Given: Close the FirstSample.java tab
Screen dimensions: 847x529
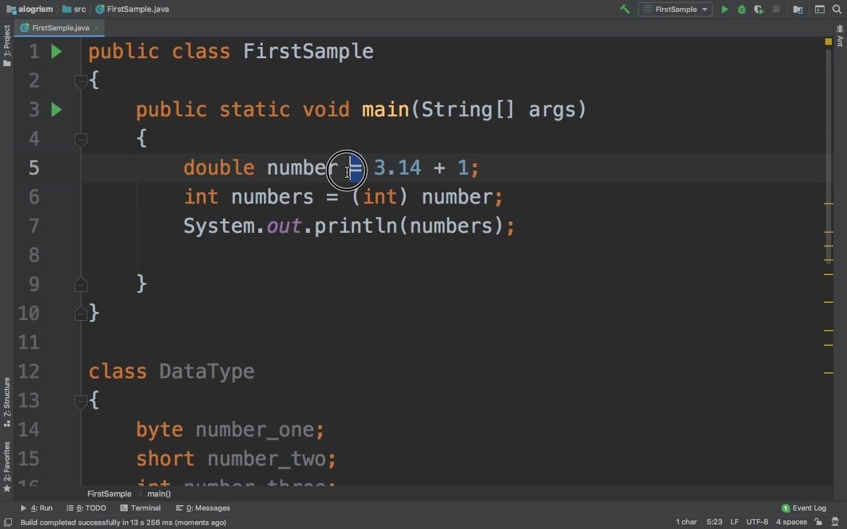Looking at the screenshot, I should coord(97,28).
